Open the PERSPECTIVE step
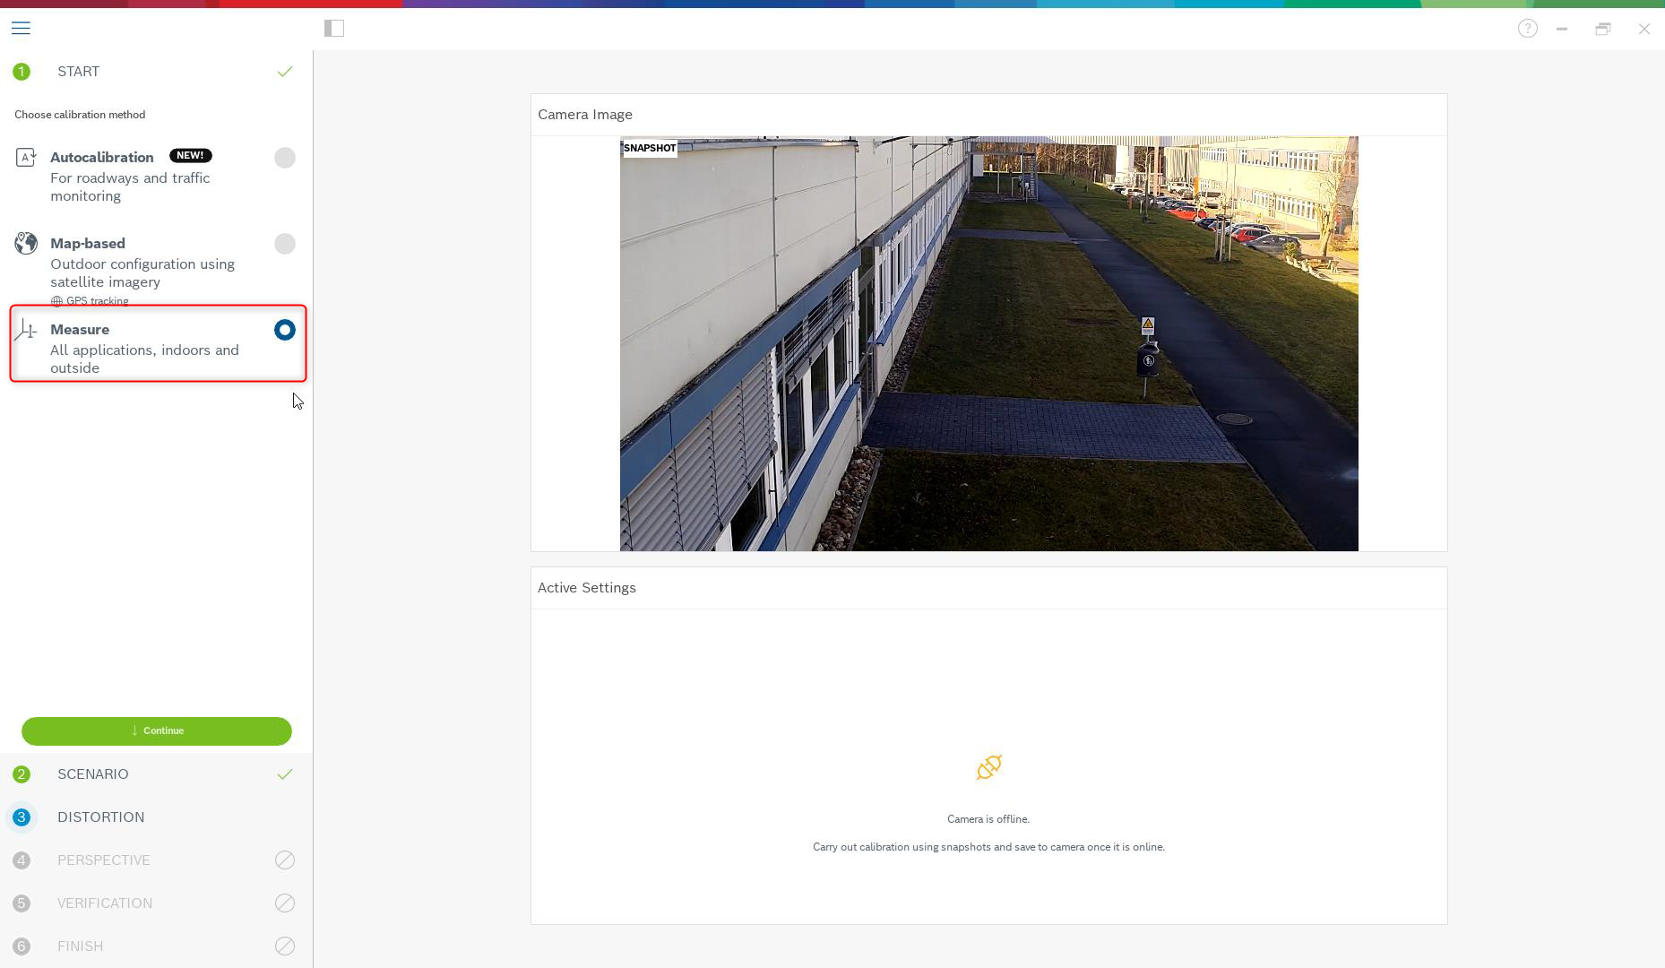 pos(104,860)
